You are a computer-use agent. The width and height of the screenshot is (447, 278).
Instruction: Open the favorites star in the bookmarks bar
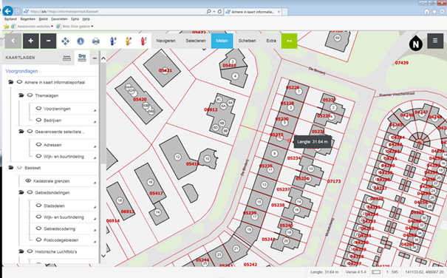click(x=6, y=27)
